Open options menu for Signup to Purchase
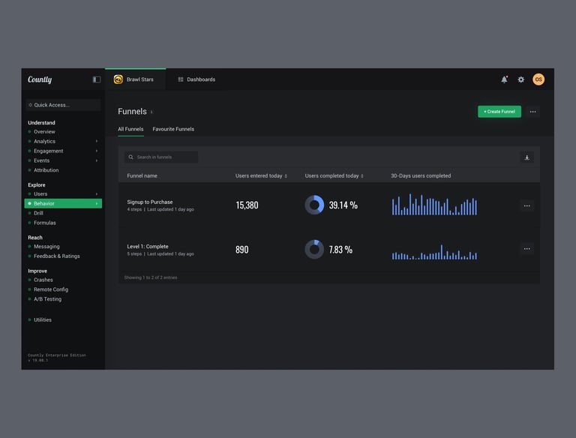 [x=526, y=205]
